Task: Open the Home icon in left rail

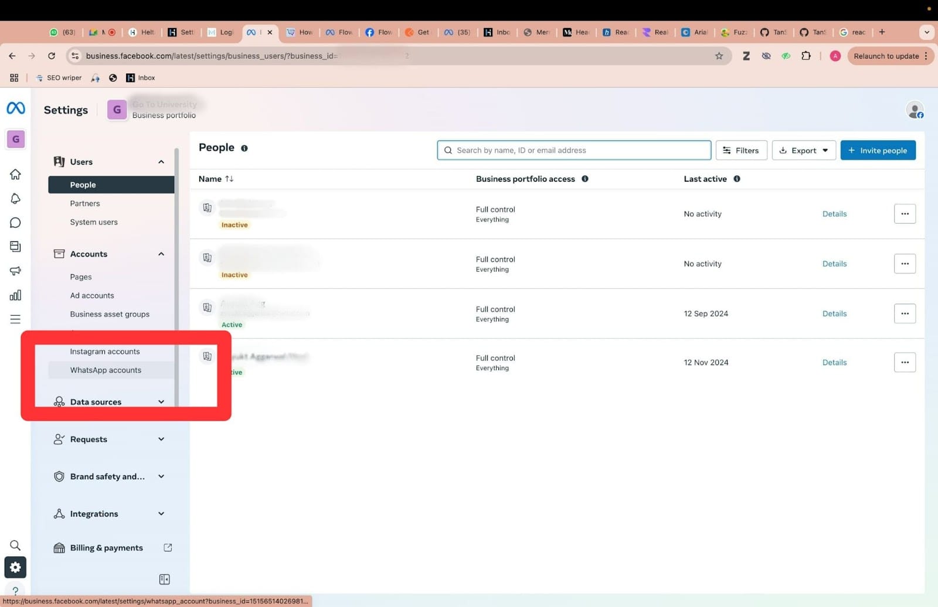Action: click(x=16, y=175)
